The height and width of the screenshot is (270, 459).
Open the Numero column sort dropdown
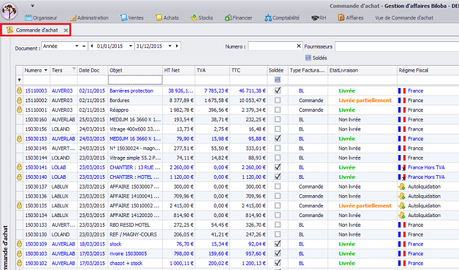click(46, 71)
